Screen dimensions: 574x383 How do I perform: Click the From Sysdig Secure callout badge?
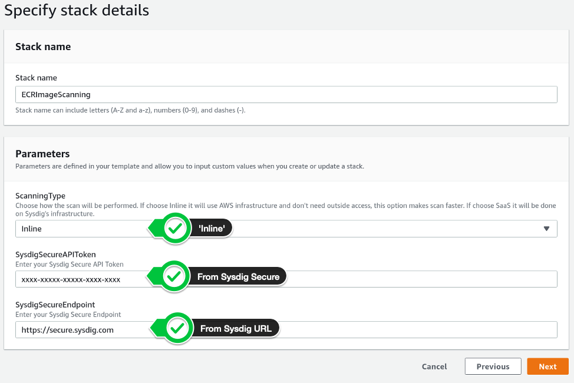click(x=238, y=277)
